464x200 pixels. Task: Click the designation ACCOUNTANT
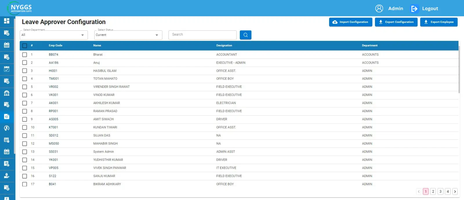pos(226,54)
